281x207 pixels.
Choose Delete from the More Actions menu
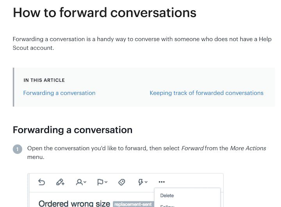(x=167, y=196)
